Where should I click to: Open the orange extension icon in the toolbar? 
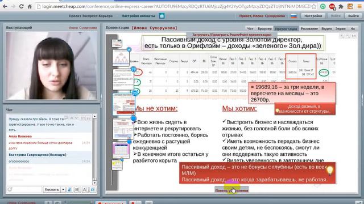coord(350,6)
